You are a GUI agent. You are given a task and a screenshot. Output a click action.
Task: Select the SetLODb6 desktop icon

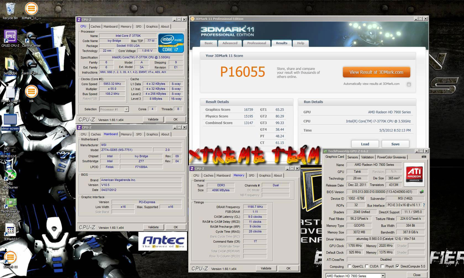pos(10,66)
